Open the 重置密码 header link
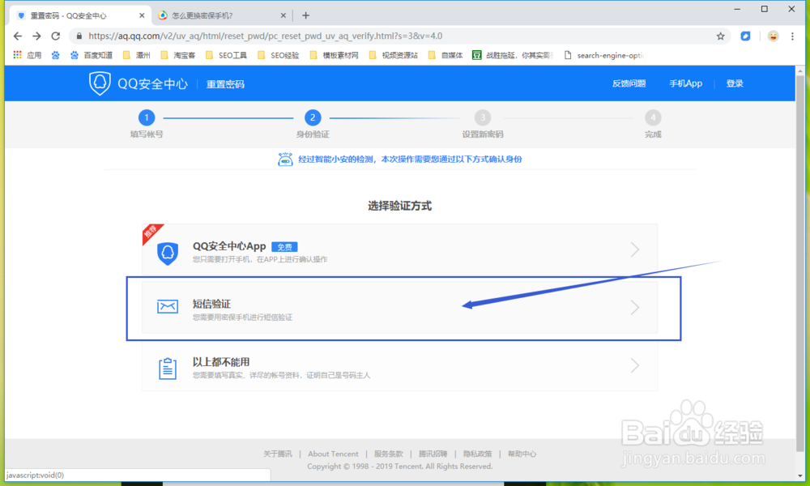This screenshot has width=810, height=486. (x=226, y=84)
